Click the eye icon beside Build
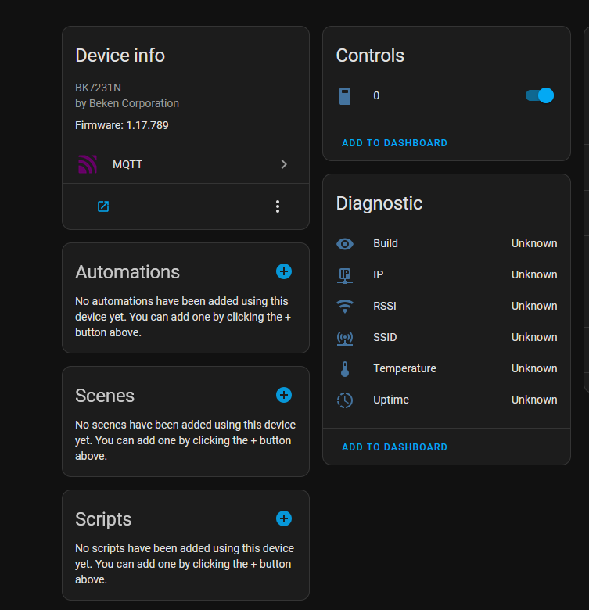 click(345, 244)
